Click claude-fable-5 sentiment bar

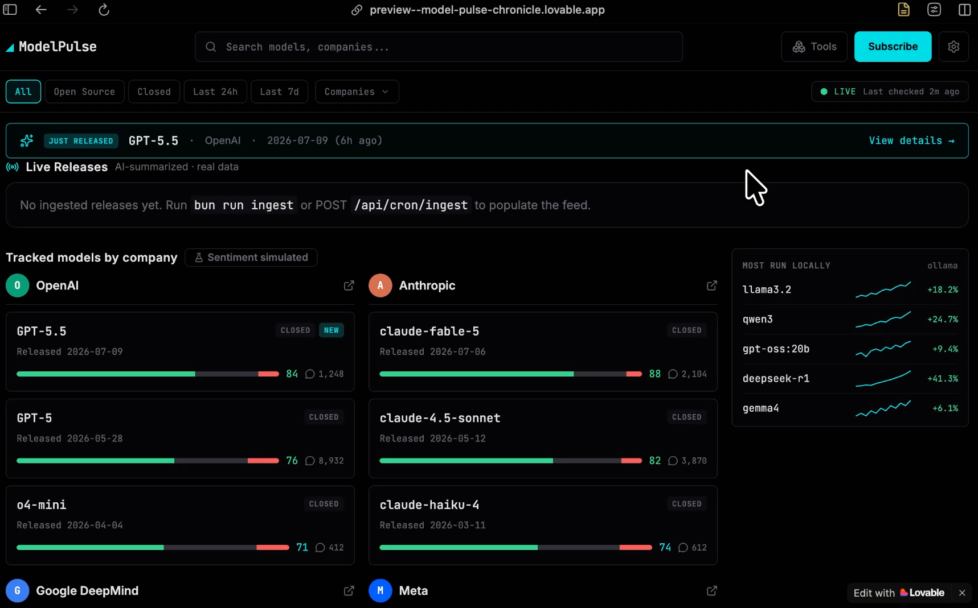(x=510, y=374)
